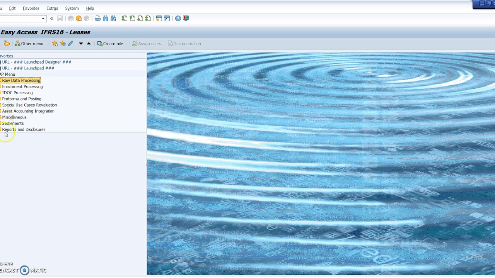Click Change Favorites pencil icon
Viewport: 495px width, 278px height.
pos(70,44)
